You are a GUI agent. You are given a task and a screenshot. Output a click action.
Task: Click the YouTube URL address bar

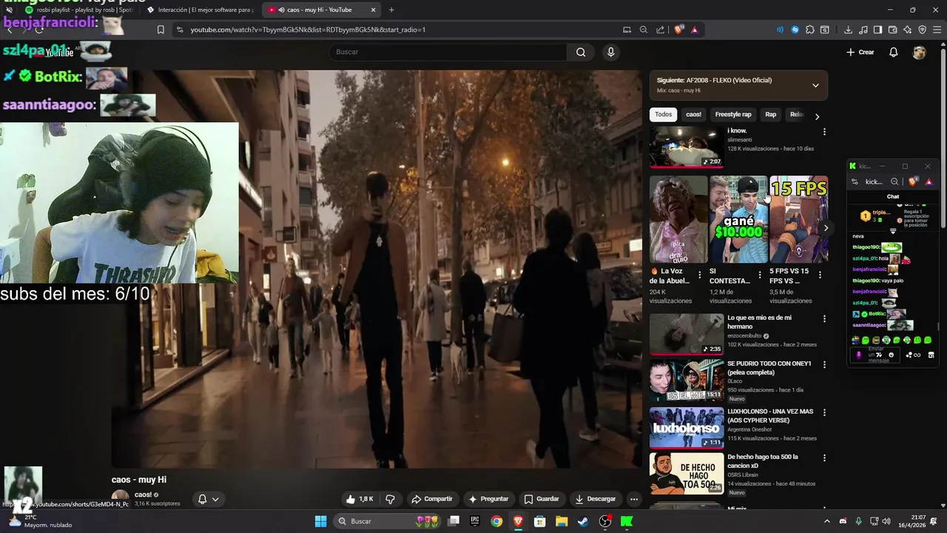[308, 30]
